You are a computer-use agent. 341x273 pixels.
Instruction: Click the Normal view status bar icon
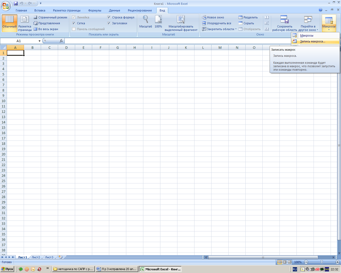click(x=280, y=262)
